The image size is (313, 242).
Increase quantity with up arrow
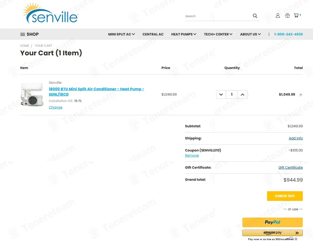242,95
